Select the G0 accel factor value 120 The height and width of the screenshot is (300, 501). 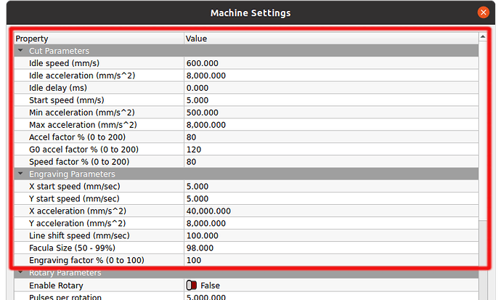(330, 150)
